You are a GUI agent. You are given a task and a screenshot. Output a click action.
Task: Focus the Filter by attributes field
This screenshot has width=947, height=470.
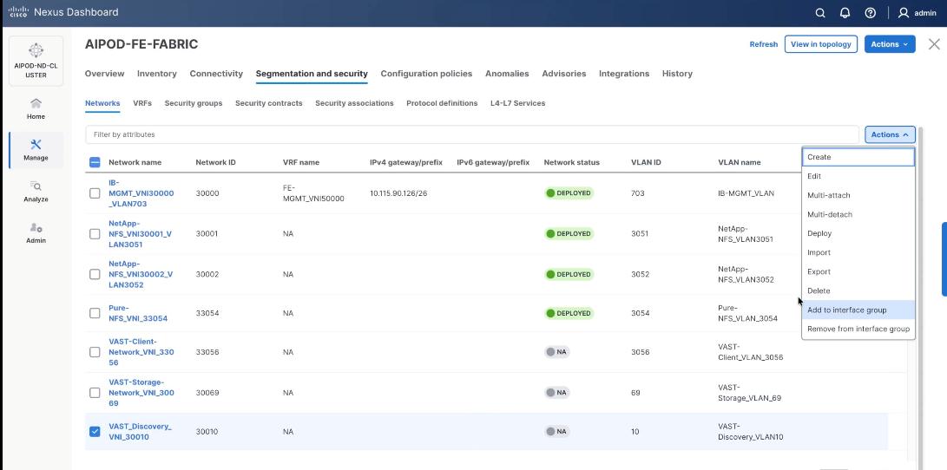click(471, 134)
